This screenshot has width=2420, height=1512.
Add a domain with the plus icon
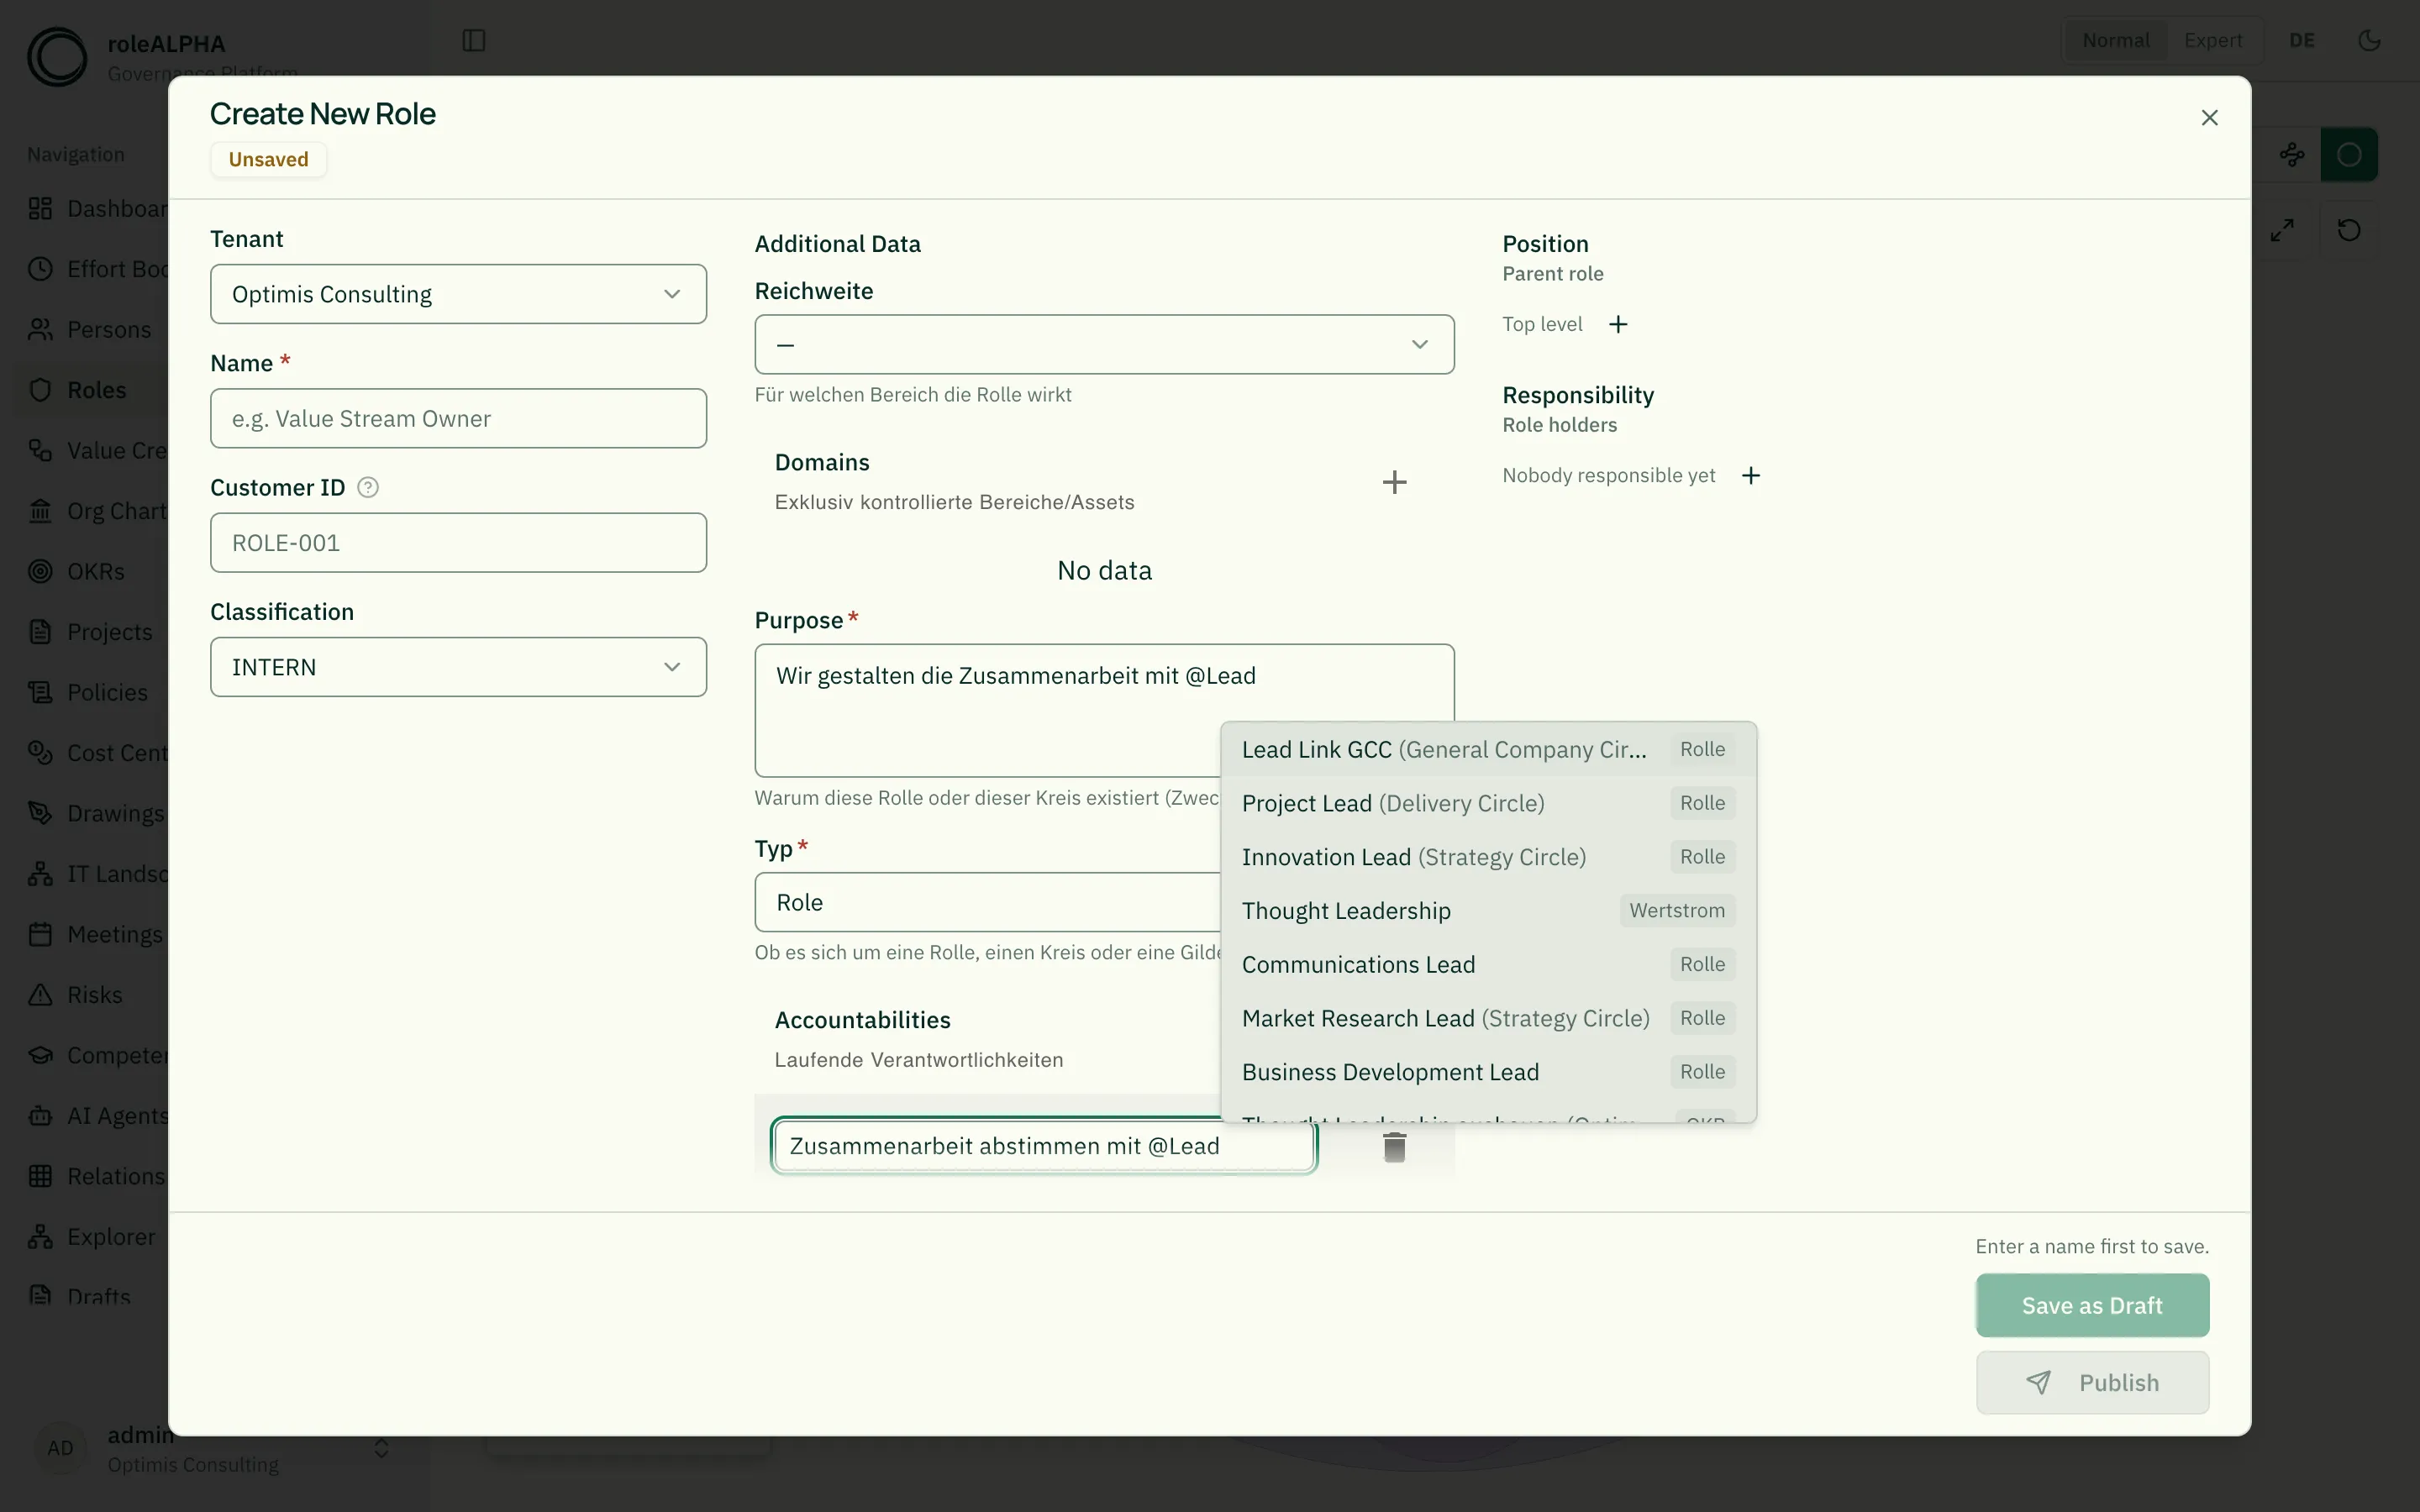1394,482
